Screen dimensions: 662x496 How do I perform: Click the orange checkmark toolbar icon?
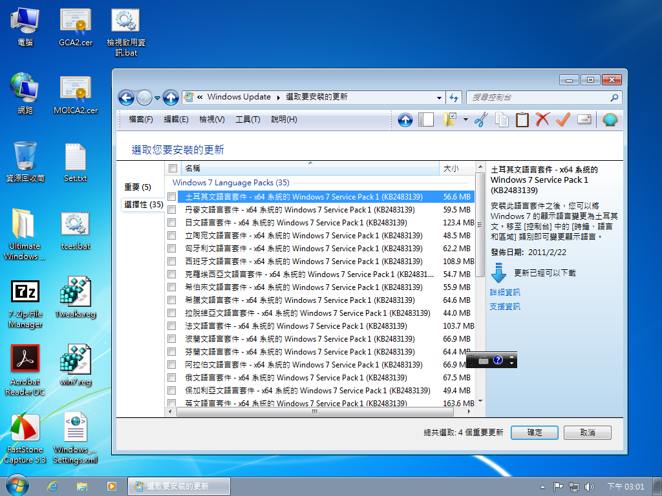click(x=563, y=119)
